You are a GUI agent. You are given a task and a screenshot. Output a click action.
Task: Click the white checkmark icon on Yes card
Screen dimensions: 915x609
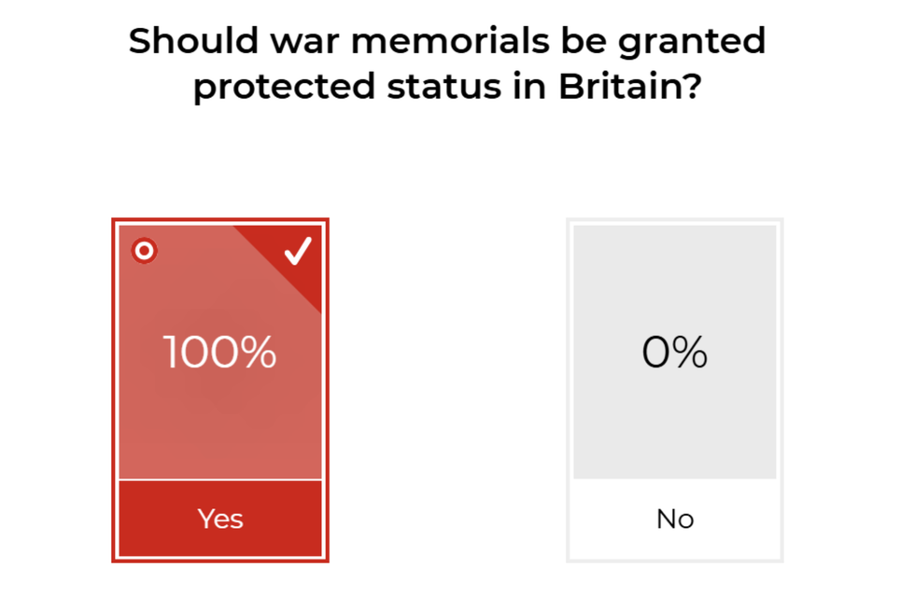tap(297, 252)
